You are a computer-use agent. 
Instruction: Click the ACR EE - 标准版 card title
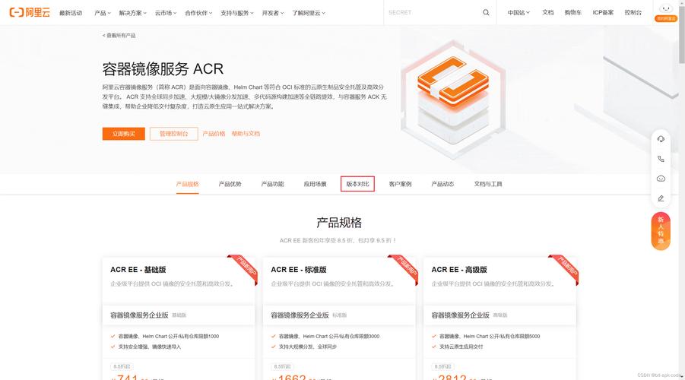coord(299,270)
